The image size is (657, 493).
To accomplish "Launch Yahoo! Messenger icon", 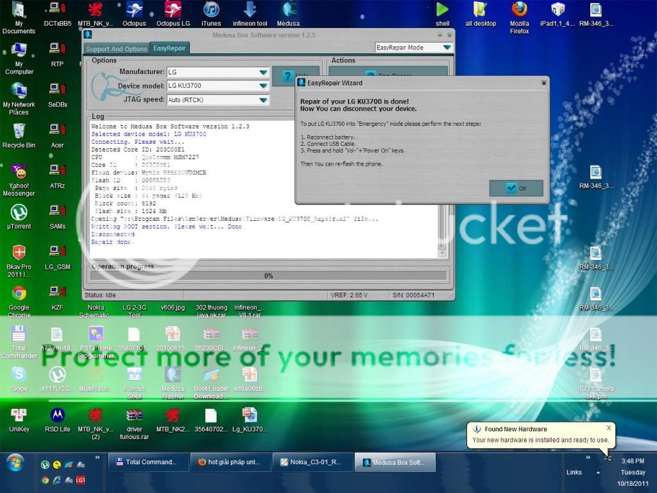I will [x=19, y=180].
